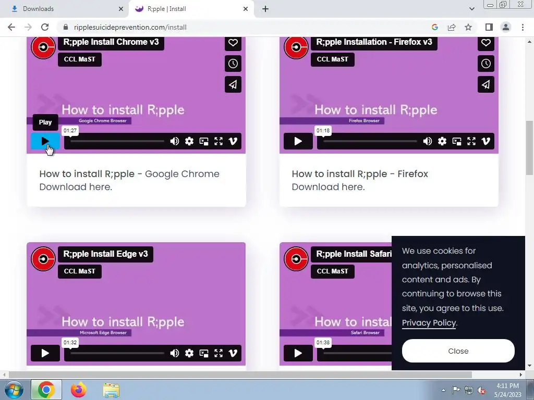The height and width of the screenshot is (400, 534).
Task: Open the Privacy Policy link
Action: coord(429,323)
